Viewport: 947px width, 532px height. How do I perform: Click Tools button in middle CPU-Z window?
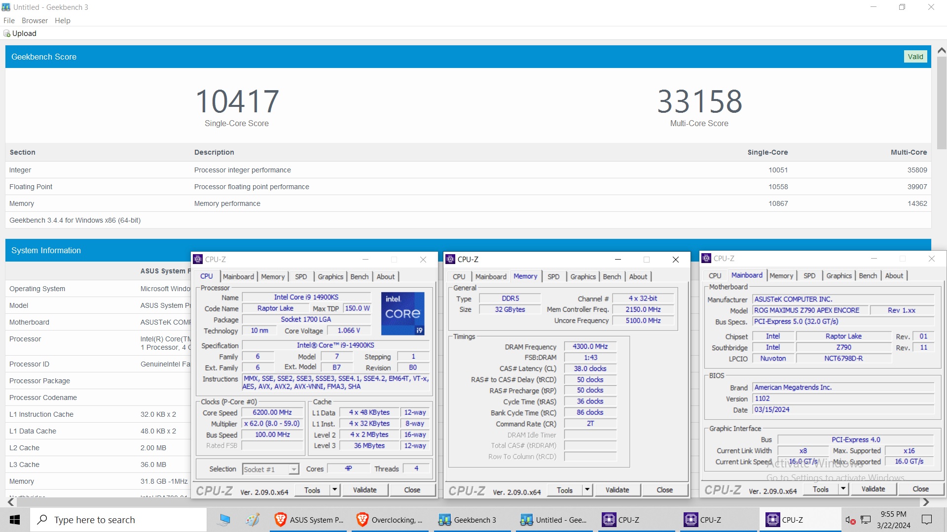pos(565,490)
